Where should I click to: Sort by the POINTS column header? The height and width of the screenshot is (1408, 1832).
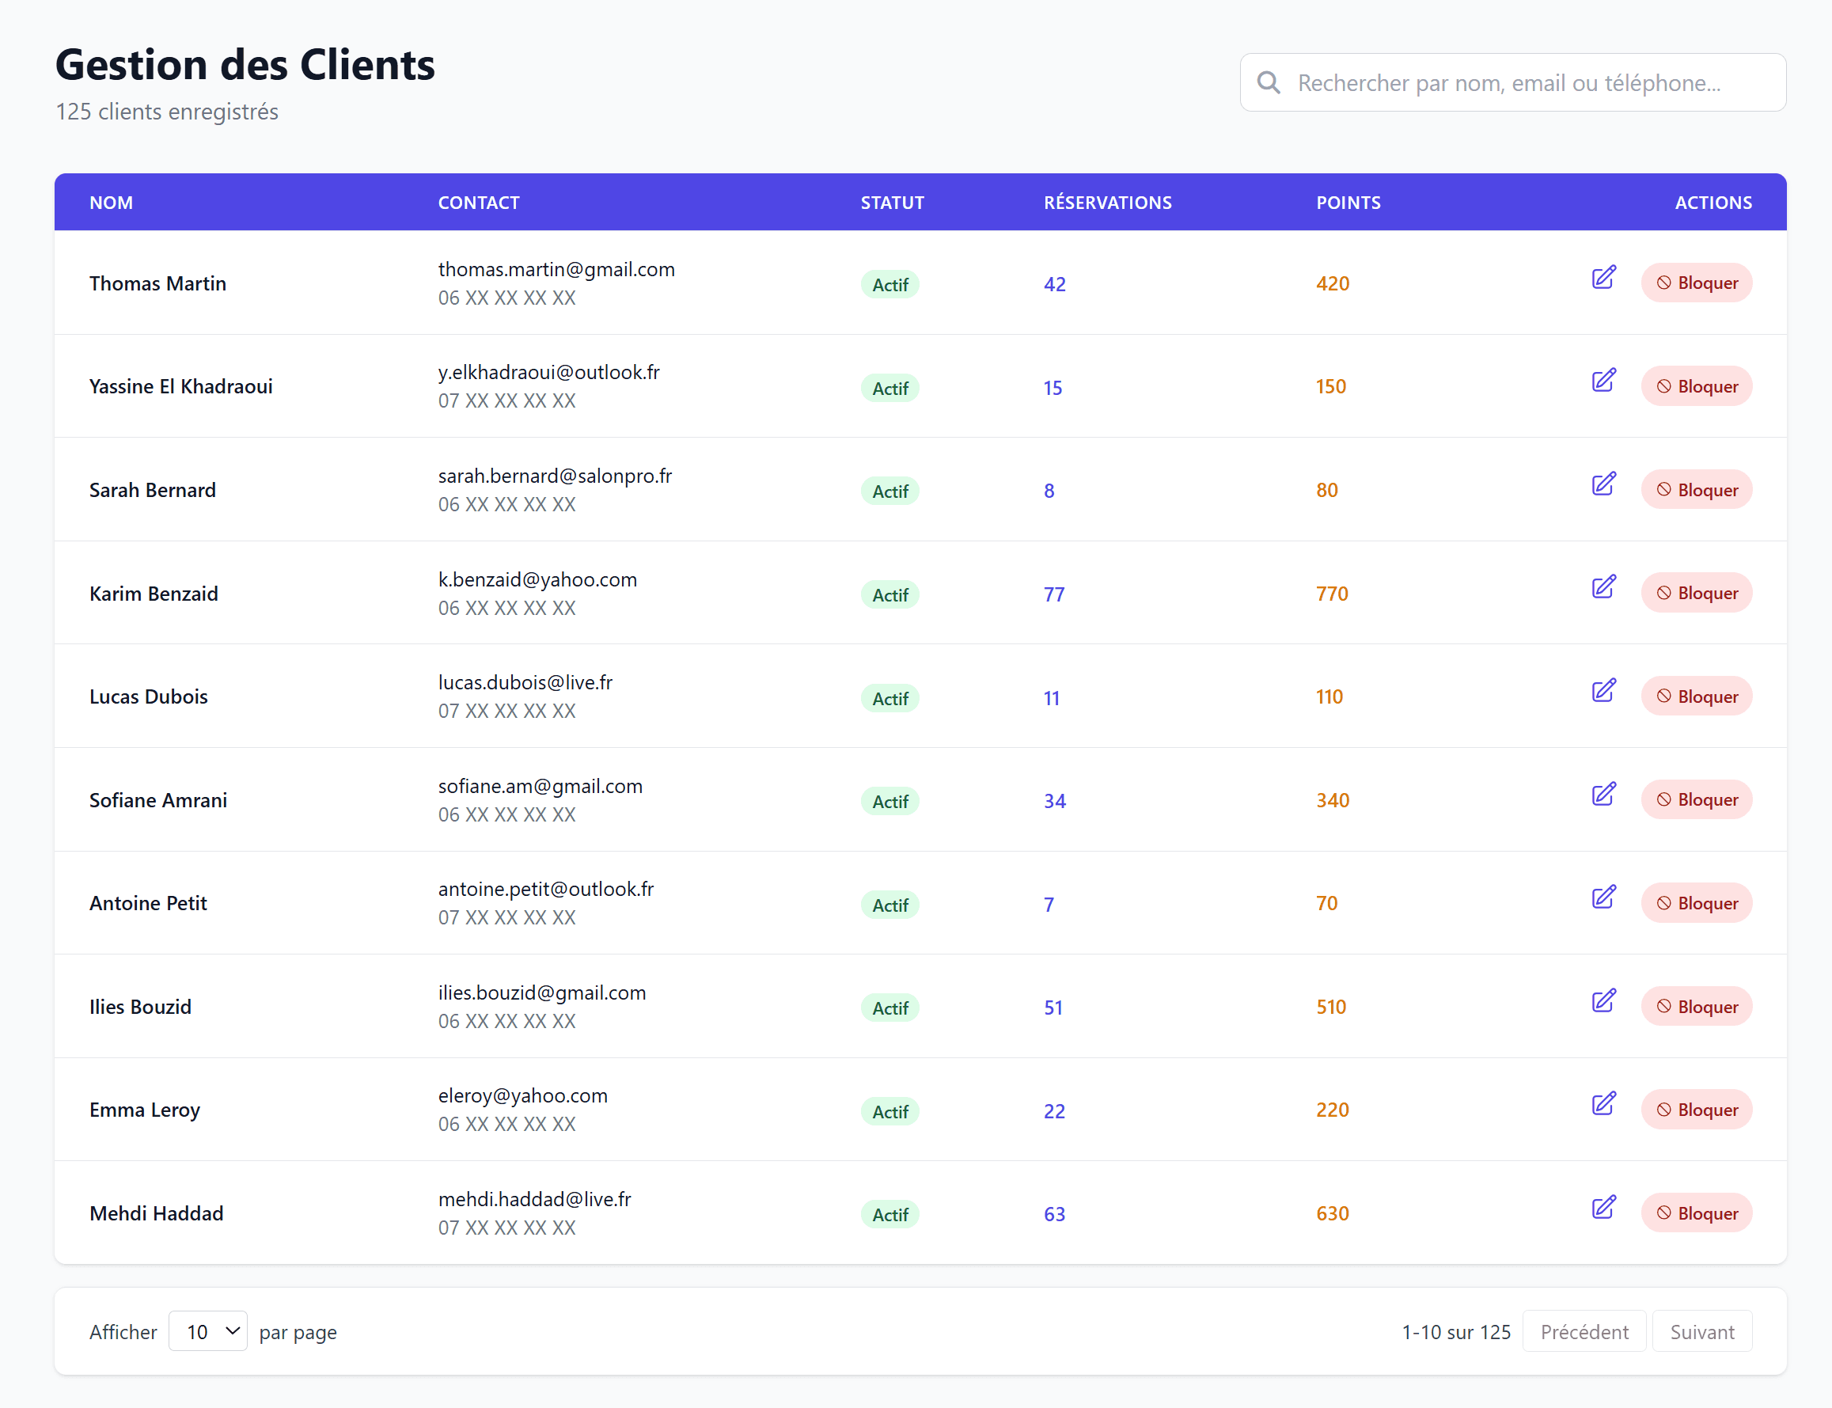pos(1348,202)
